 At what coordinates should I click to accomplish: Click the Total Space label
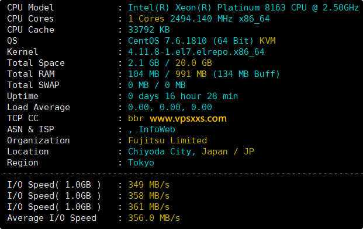coord(36,63)
